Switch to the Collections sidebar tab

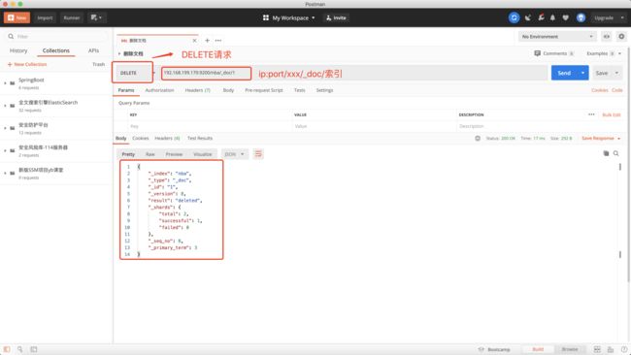[56, 50]
